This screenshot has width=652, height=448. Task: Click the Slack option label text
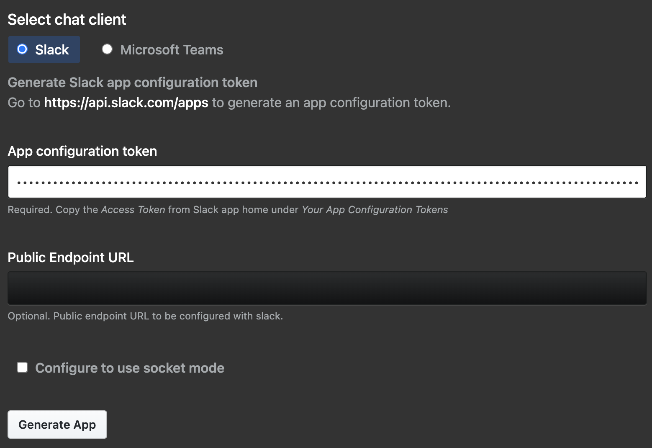(x=52, y=50)
